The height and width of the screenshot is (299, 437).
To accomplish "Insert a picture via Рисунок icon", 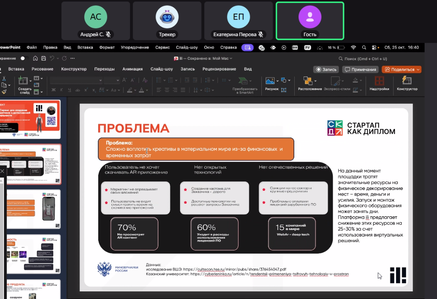I will pyautogui.click(x=270, y=81).
